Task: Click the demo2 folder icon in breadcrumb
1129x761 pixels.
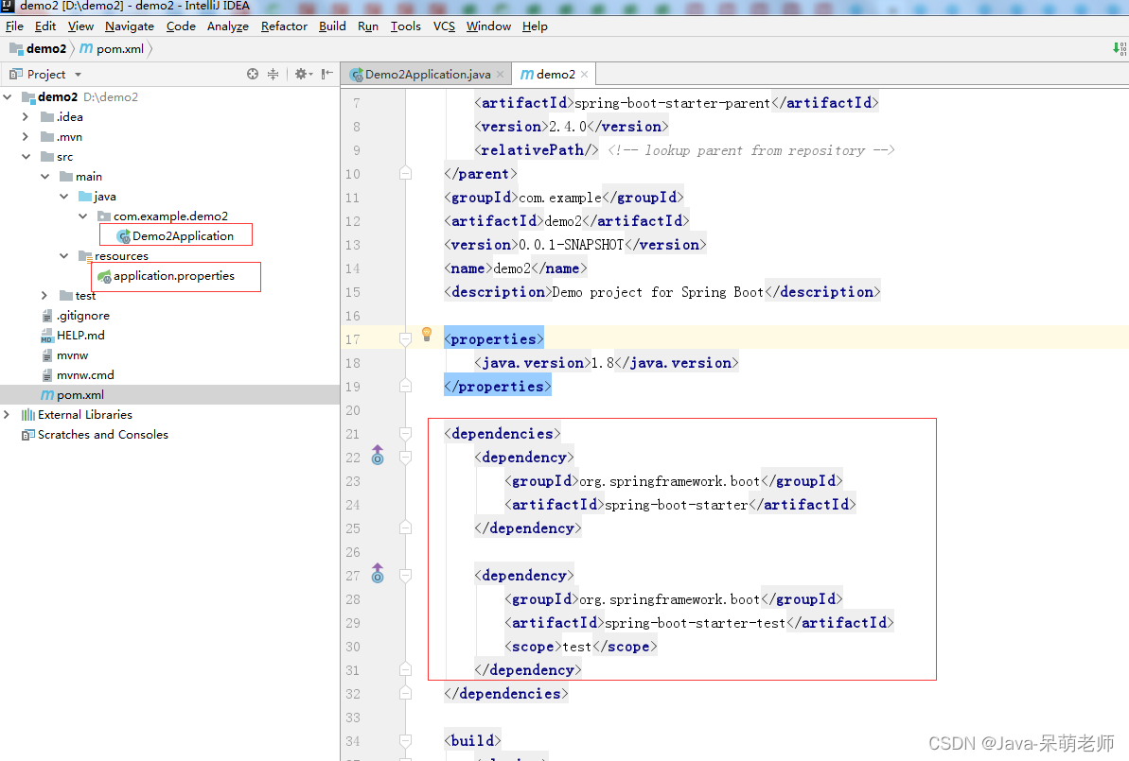Action: [16, 48]
